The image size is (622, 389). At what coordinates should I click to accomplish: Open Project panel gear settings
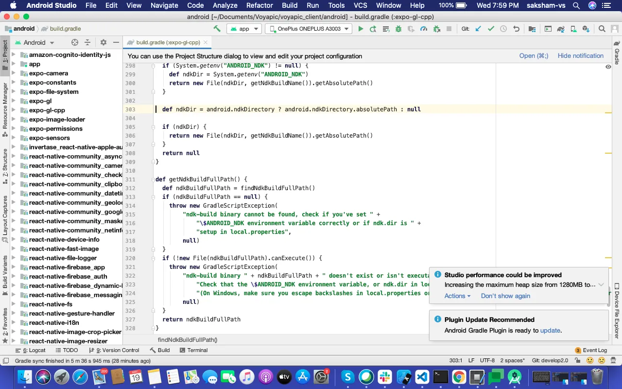pyautogui.click(x=103, y=42)
